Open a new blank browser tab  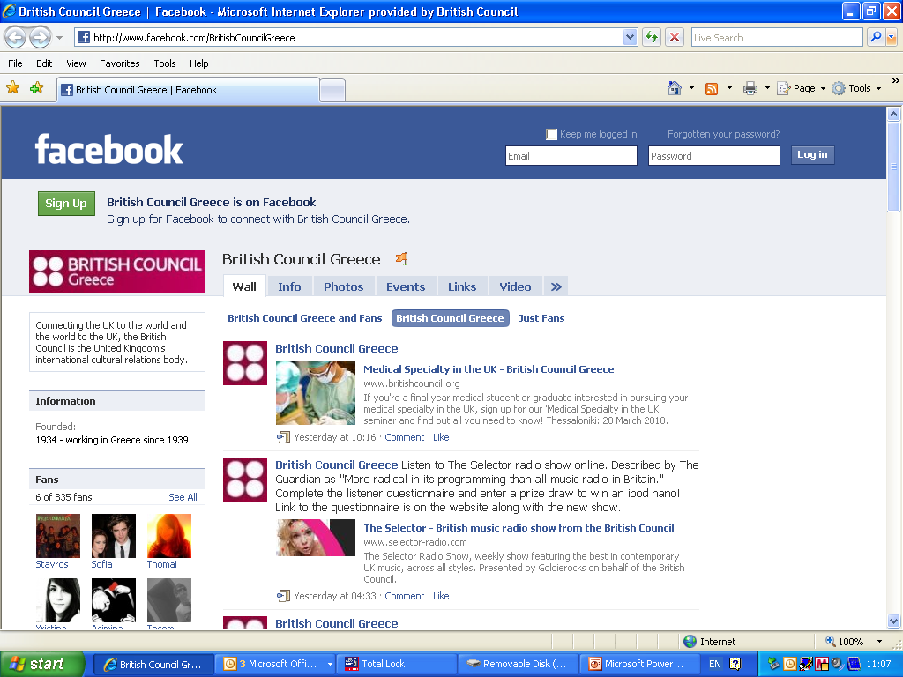tap(332, 91)
